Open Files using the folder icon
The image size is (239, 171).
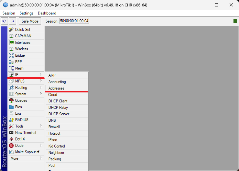click(11, 107)
